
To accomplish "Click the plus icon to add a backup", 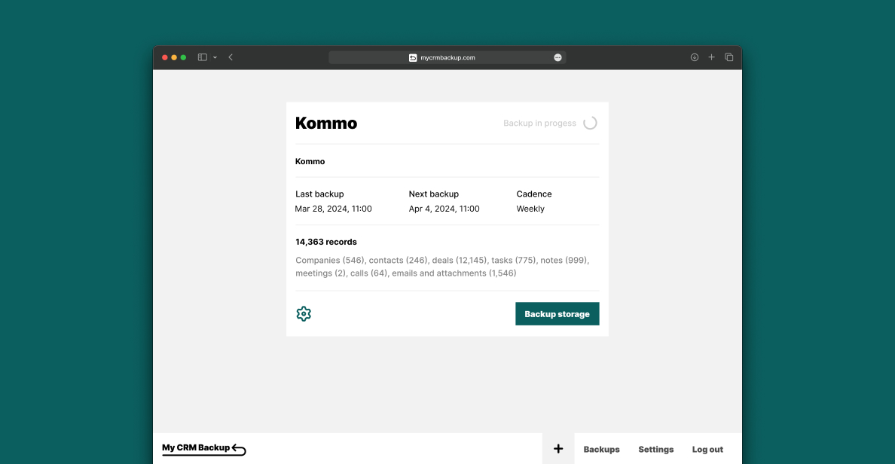I will 558,449.
